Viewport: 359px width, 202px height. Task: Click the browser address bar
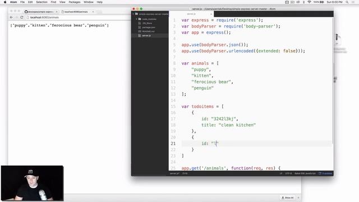pos(78,17)
